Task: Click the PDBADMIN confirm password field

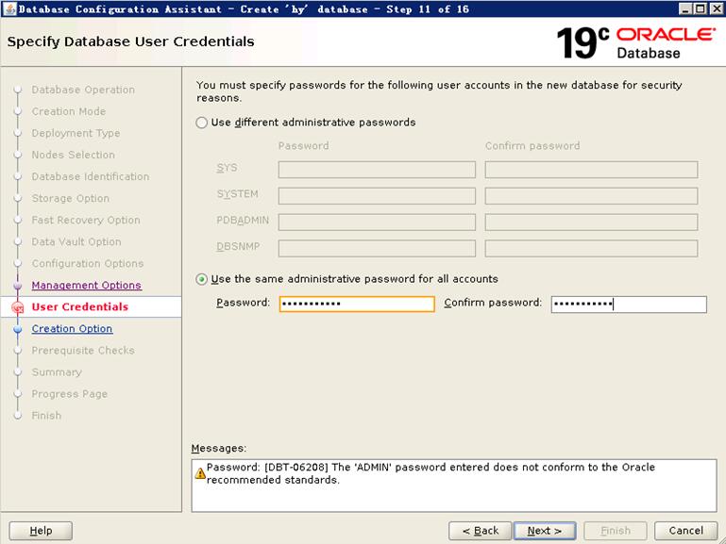Action: tap(591, 223)
